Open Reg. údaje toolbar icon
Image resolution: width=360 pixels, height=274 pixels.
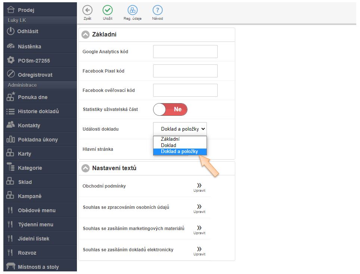pyautogui.click(x=133, y=10)
